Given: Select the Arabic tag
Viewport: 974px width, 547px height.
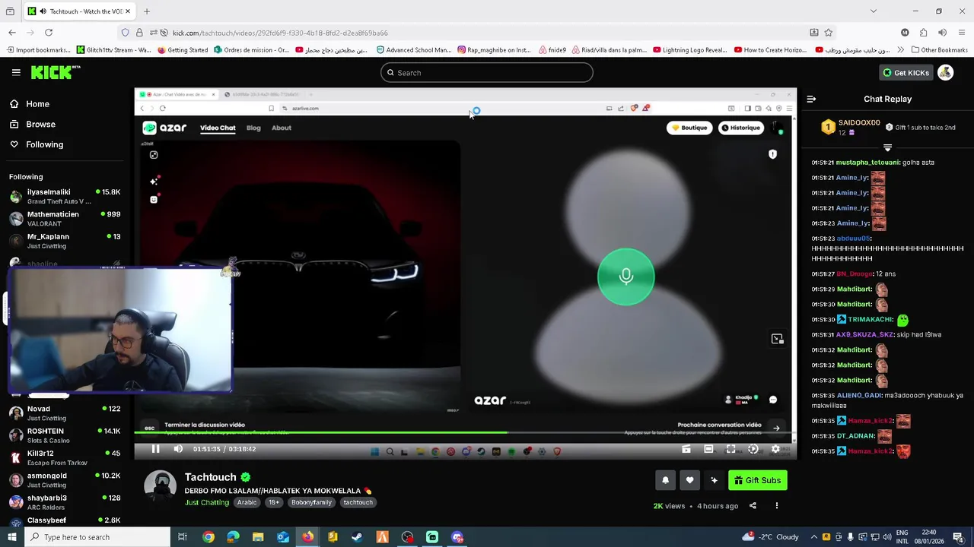Looking at the screenshot, I should click(247, 502).
